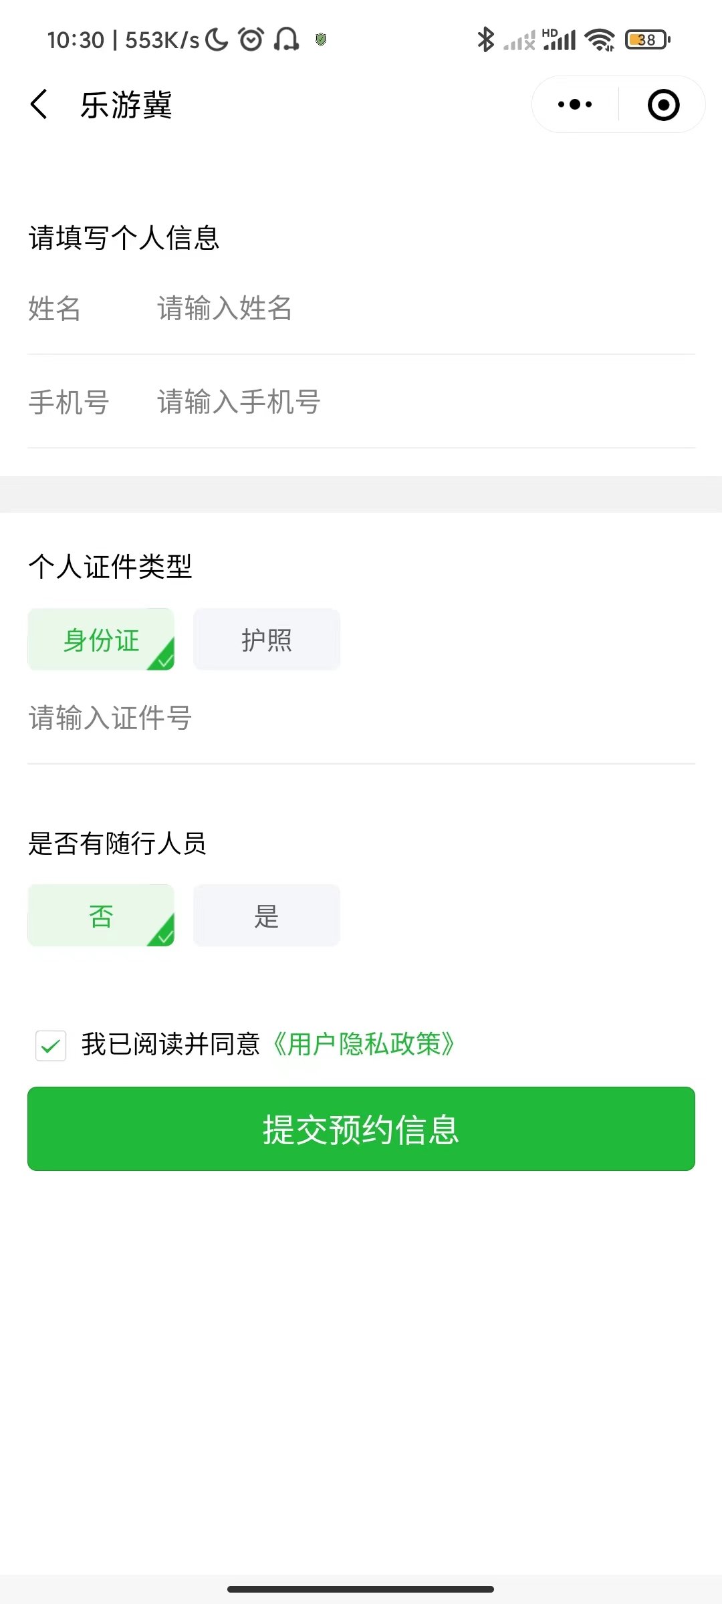Tap the headphones status icon

pyautogui.click(x=286, y=40)
